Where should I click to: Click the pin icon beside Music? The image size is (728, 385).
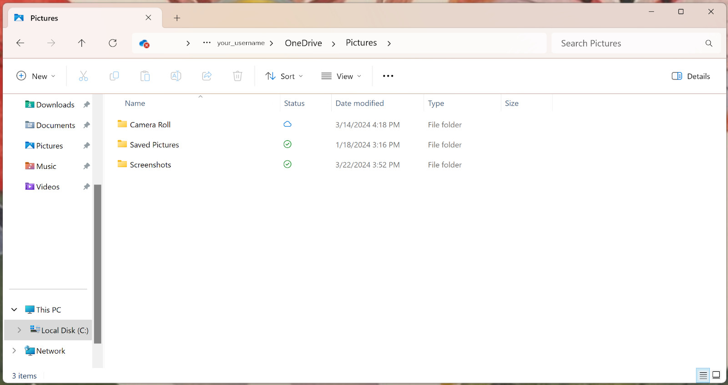pos(86,166)
